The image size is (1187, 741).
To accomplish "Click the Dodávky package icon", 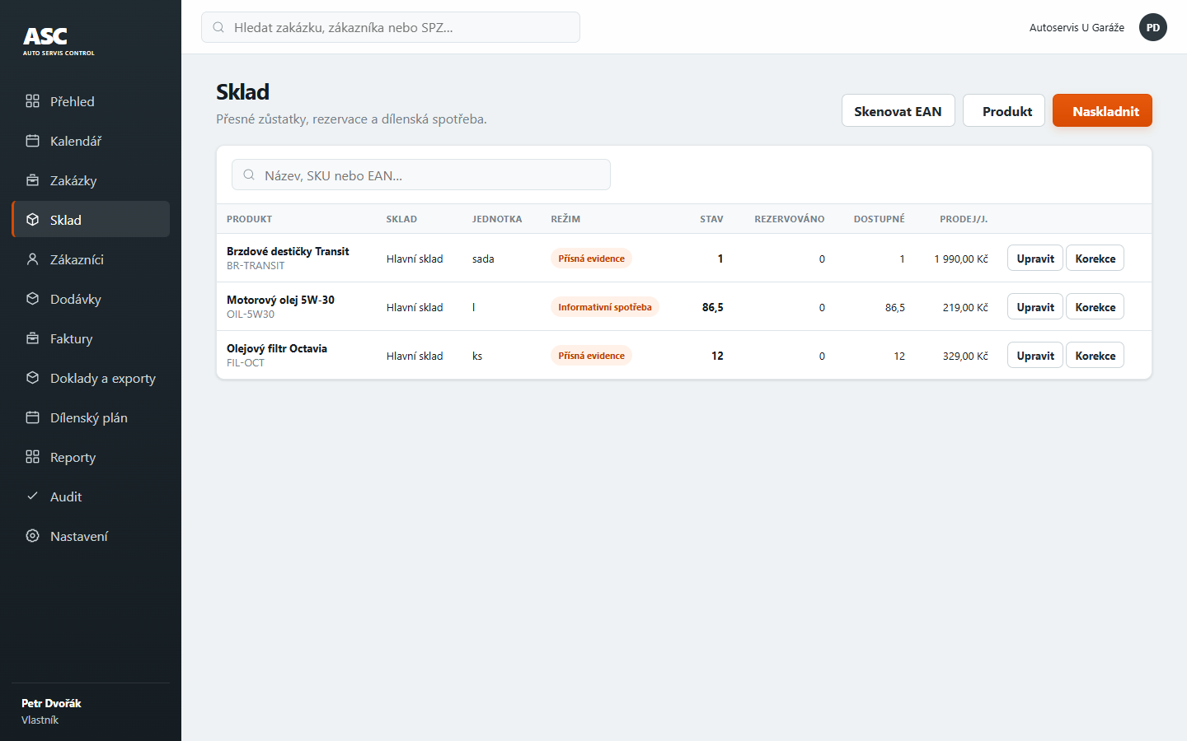I will (x=32, y=299).
